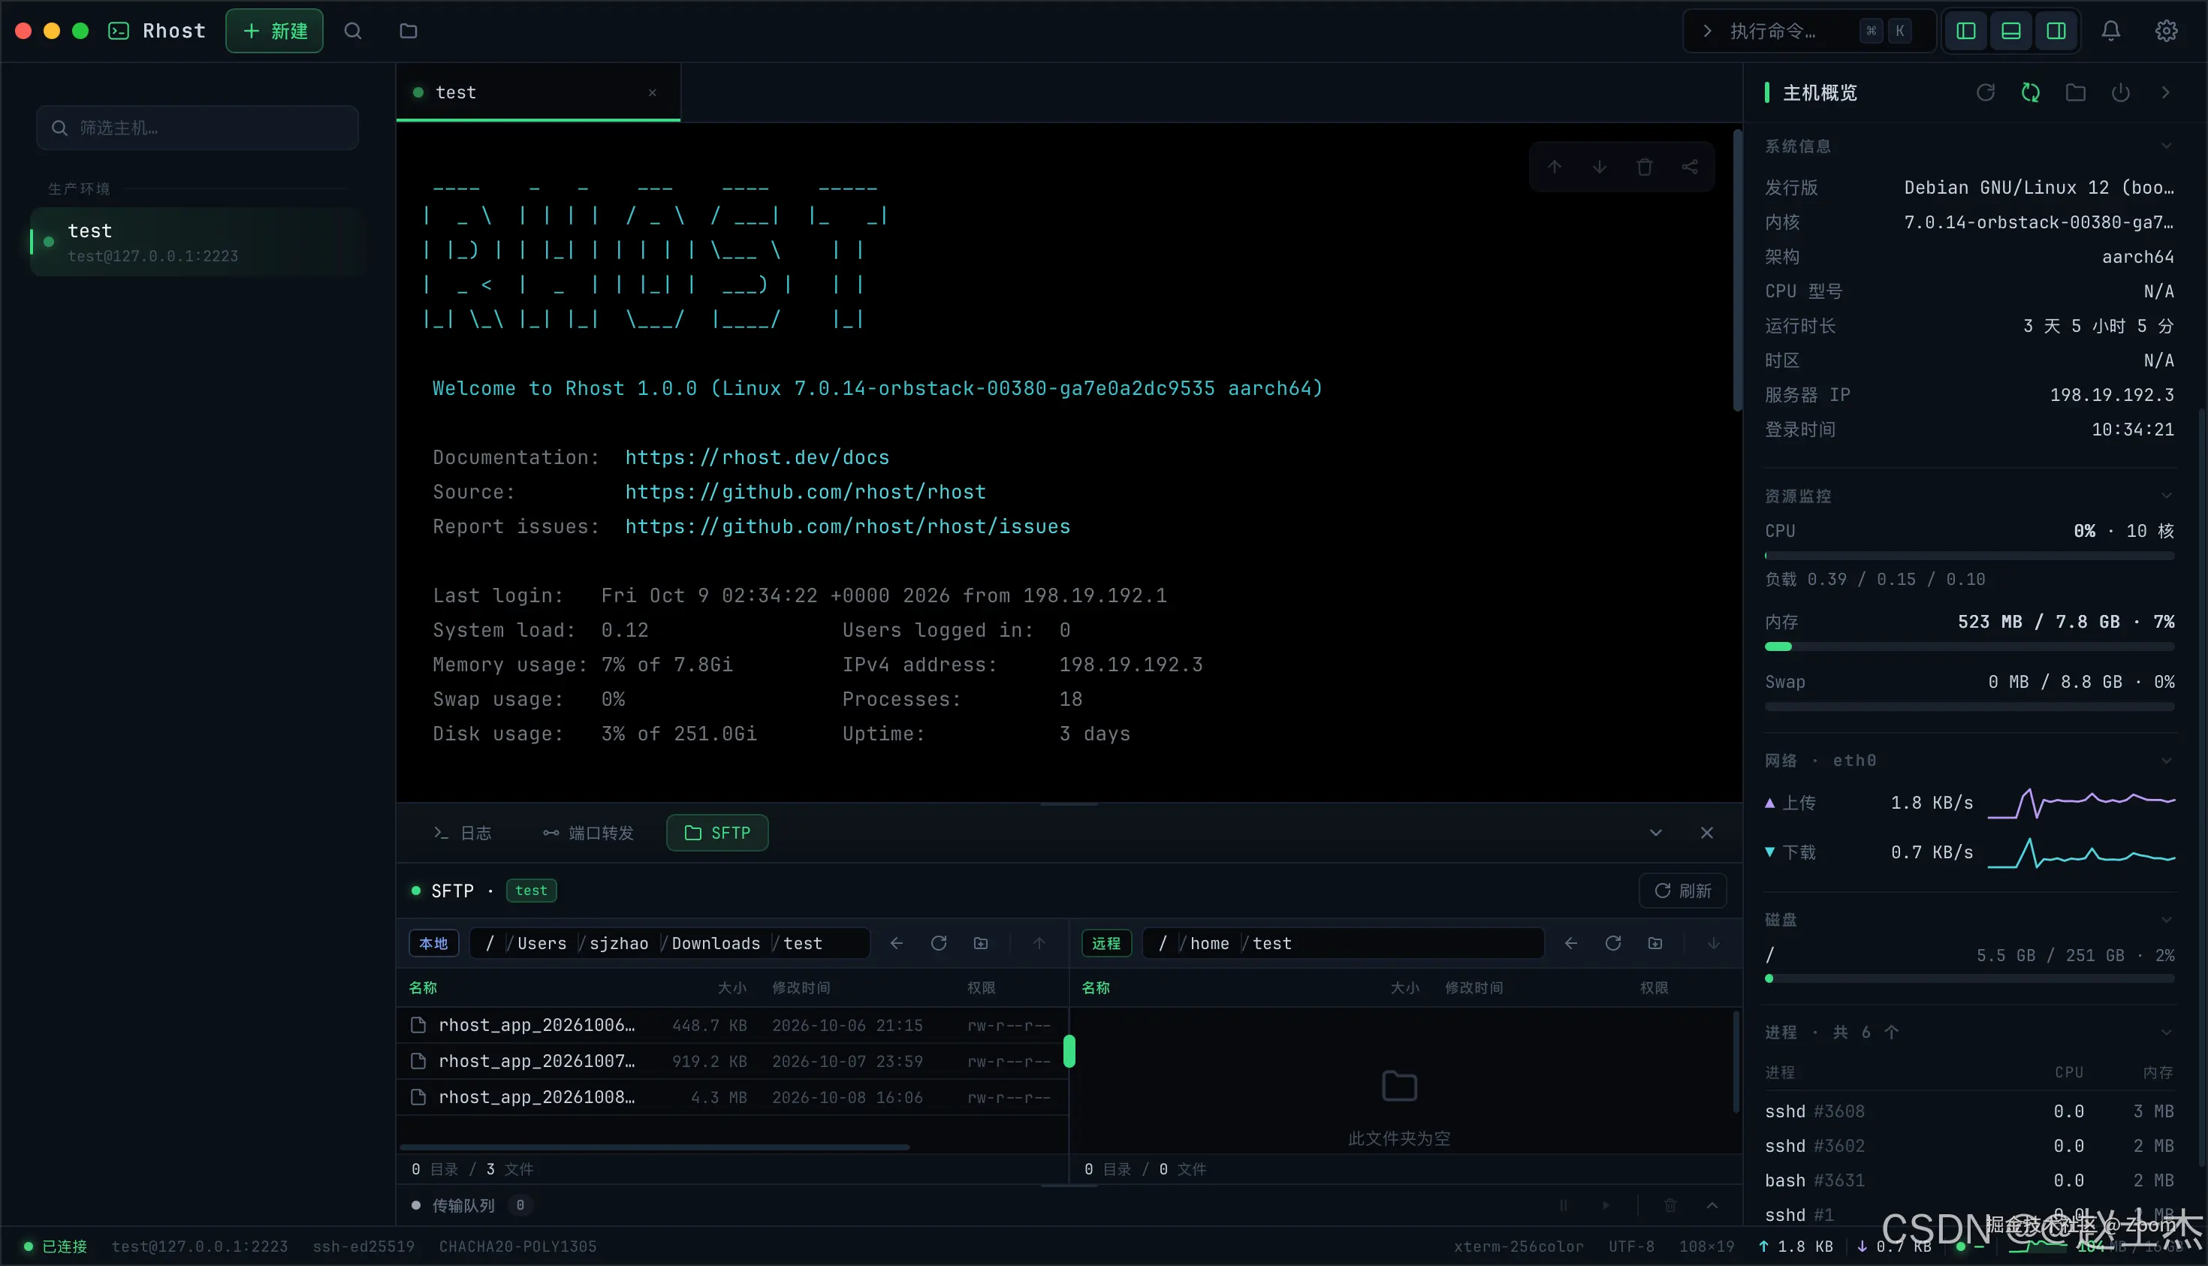Image resolution: width=2208 pixels, height=1266 pixels.
Task: Switch to the 日志 tab
Action: click(x=462, y=833)
